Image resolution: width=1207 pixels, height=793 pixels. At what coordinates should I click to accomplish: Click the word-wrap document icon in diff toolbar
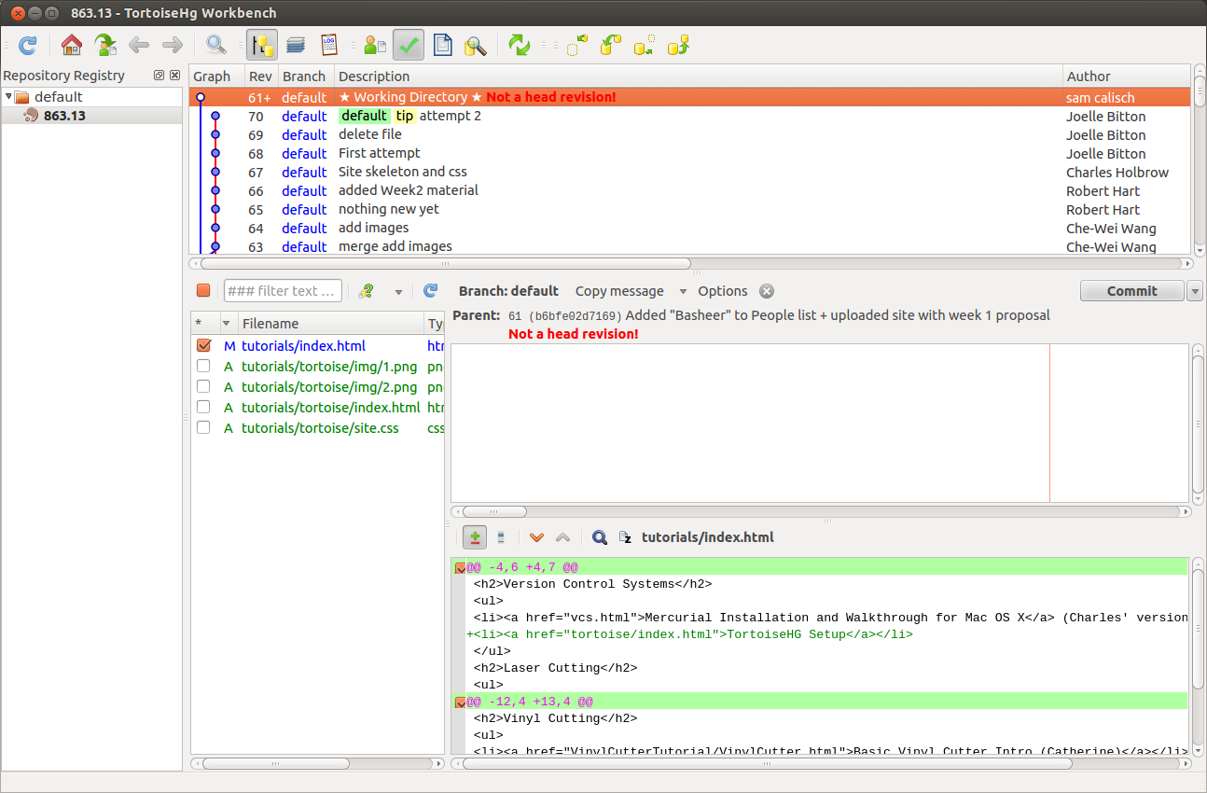(625, 537)
